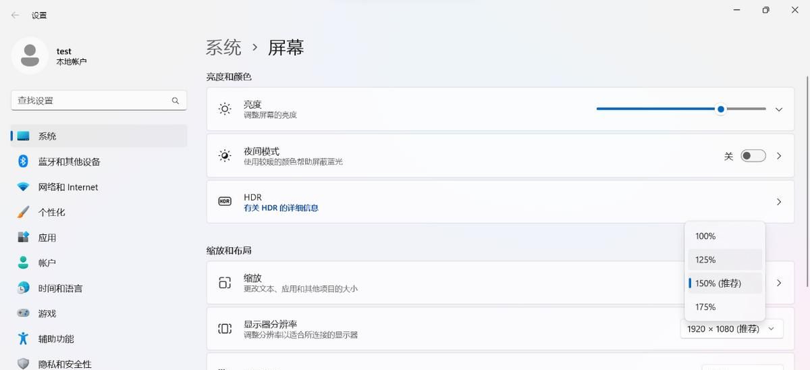Open the test user avatar
The width and height of the screenshot is (810, 370).
(30, 55)
